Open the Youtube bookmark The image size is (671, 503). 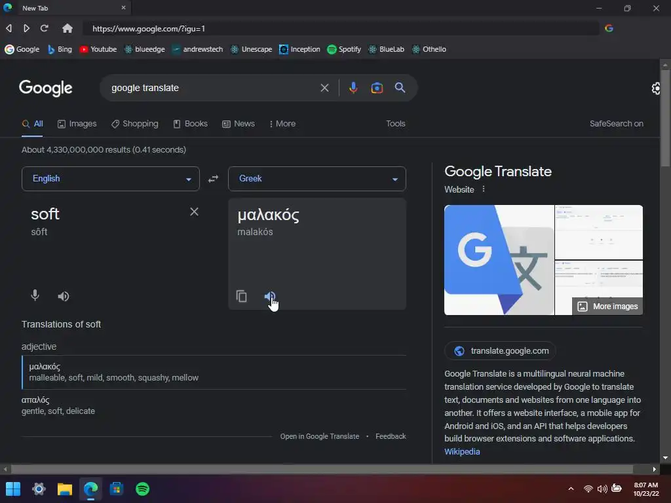point(98,49)
